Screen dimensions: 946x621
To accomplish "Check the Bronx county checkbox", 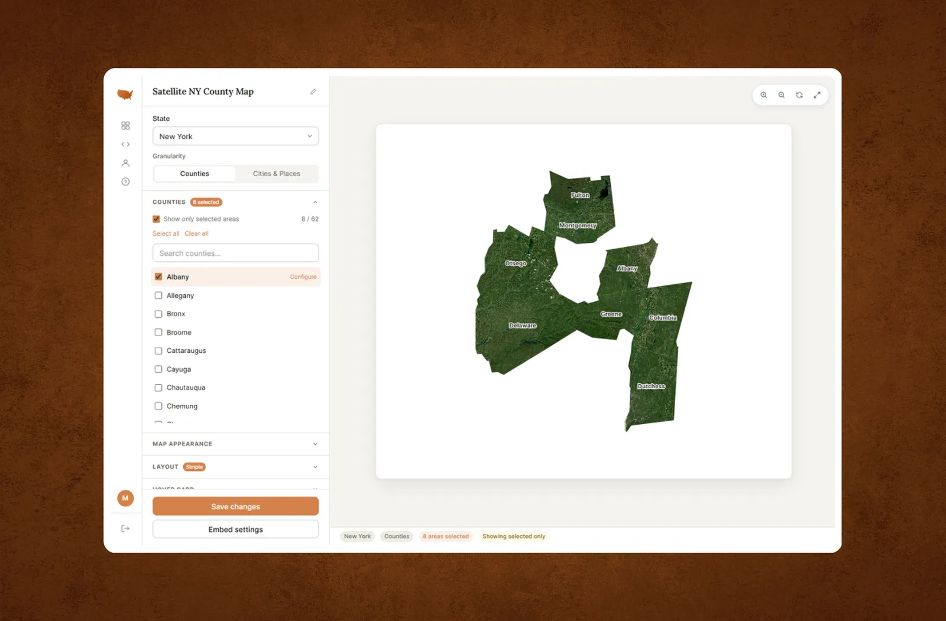I will 158,314.
